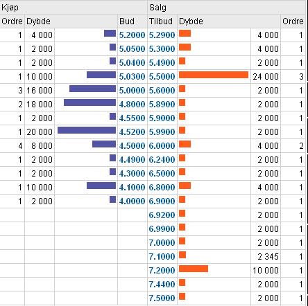The image size is (308, 306).
Task: Click the 2 345 depth value
Action: [268, 257]
